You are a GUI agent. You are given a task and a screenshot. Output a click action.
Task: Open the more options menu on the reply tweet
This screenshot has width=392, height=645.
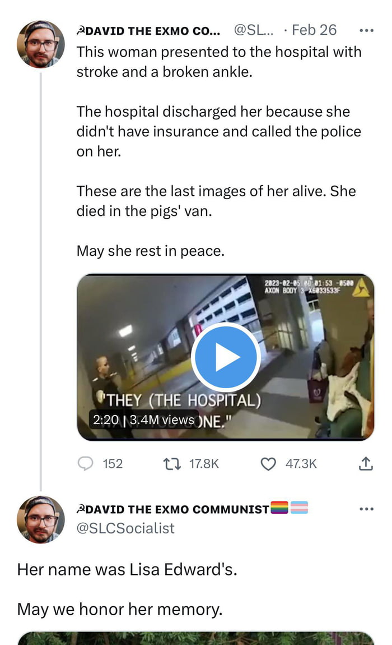point(367,508)
